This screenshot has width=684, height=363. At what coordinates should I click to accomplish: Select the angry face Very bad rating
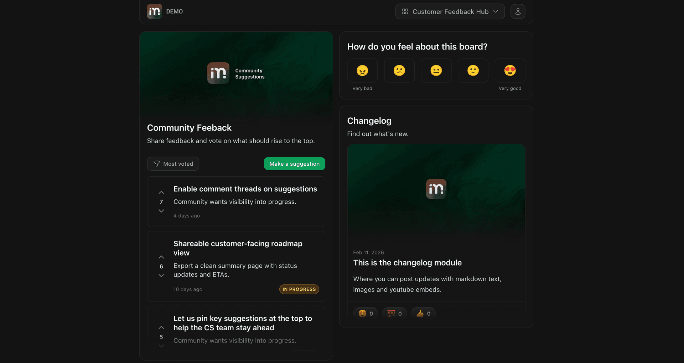[x=362, y=71]
